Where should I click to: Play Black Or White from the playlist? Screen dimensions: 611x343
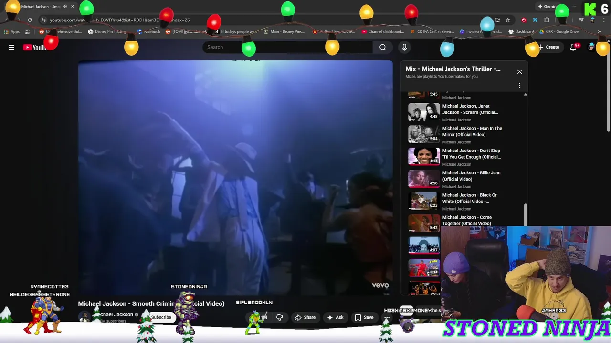(470, 198)
